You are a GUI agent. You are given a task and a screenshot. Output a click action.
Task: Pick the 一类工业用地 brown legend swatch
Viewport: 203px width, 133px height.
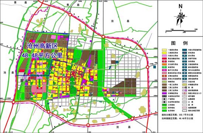tap(164, 84)
